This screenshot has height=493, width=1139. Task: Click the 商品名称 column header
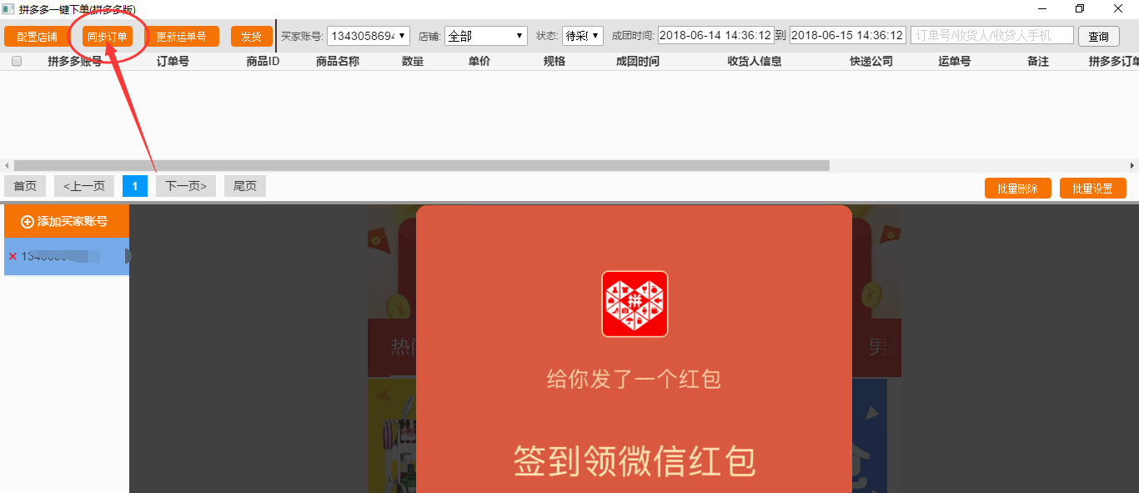click(x=338, y=61)
